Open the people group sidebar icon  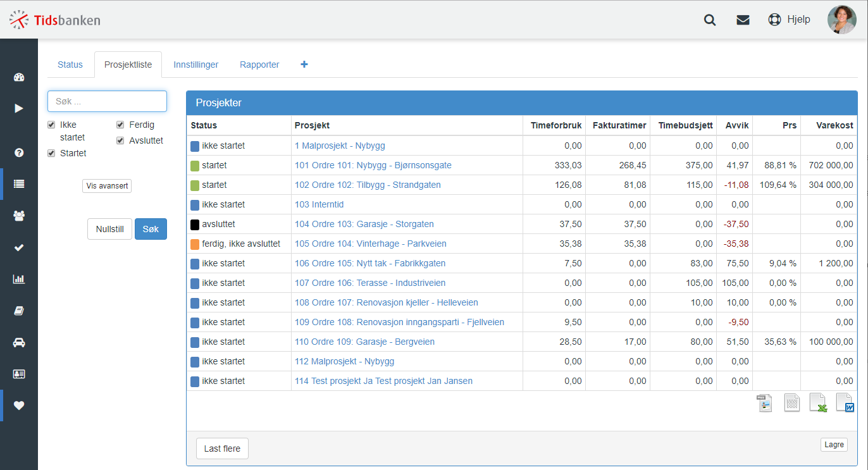click(x=19, y=216)
